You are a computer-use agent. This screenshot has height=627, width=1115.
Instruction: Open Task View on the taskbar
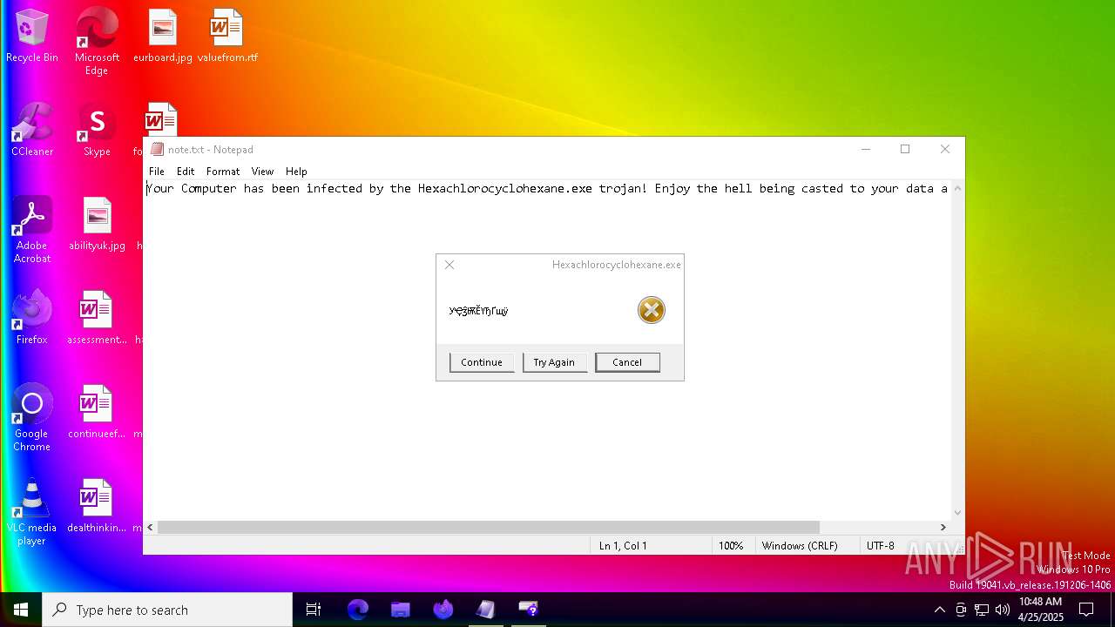pos(314,610)
